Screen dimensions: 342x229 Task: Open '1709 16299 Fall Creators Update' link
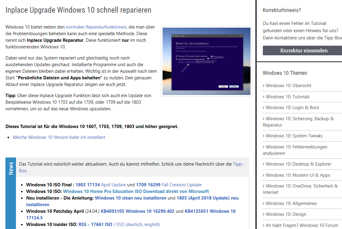169,185
